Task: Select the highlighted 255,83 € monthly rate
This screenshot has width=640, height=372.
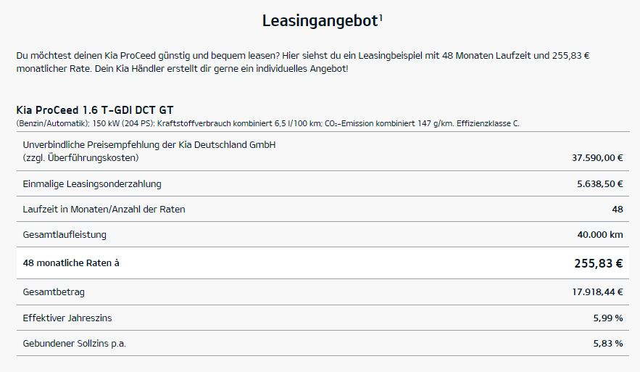Action: click(x=598, y=263)
